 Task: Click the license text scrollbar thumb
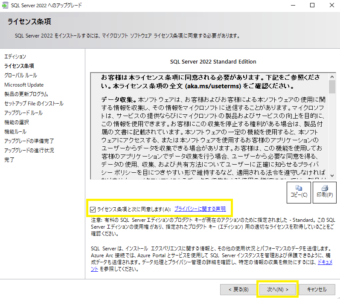[x=332, y=87]
